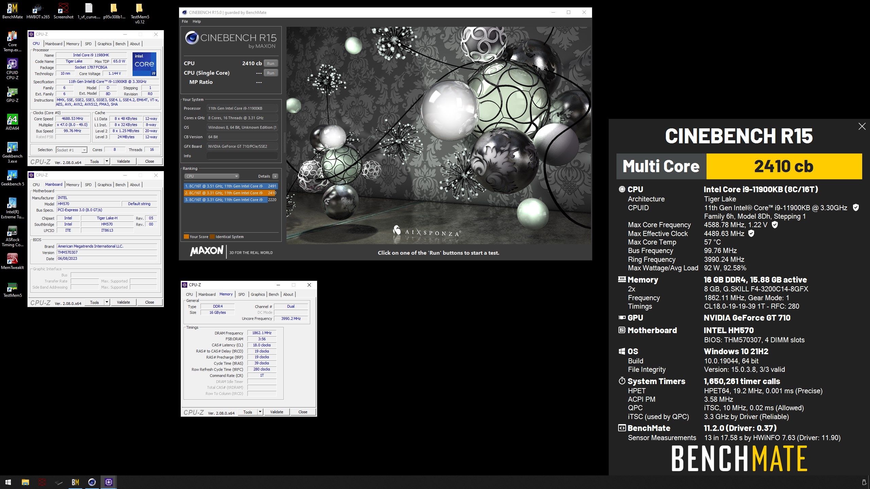Open Bench tab in Memory CPU-Z window
870x489 pixels.
[274, 294]
